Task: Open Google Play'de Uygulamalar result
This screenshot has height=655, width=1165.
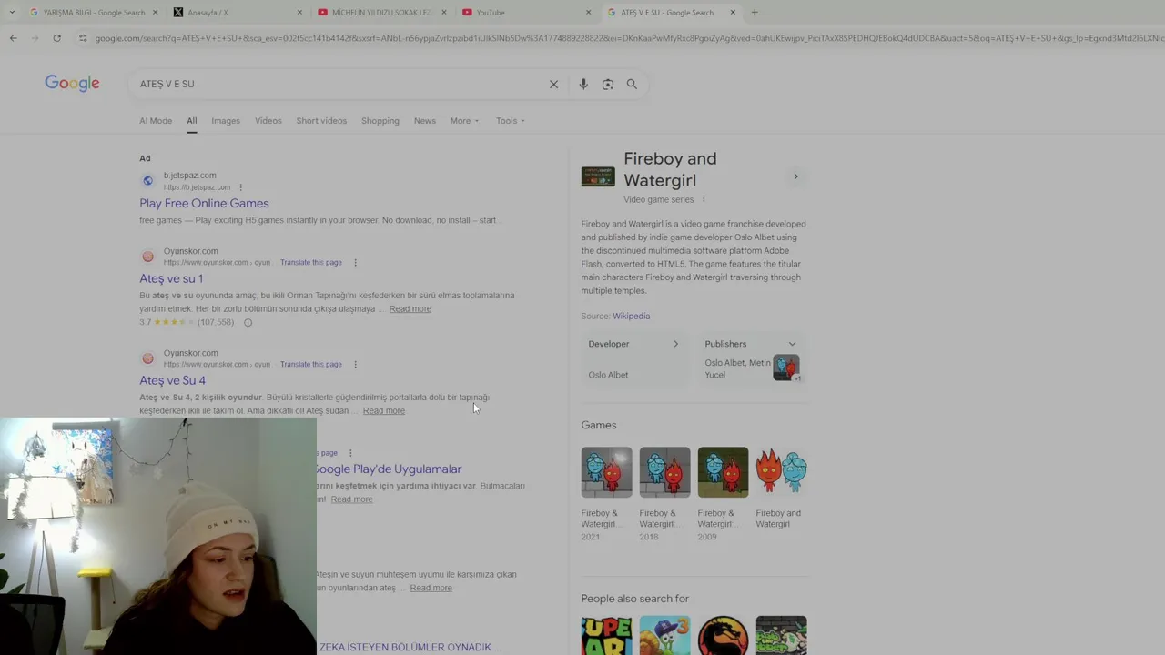Action: pyautogui.click(x=389, y=469)
